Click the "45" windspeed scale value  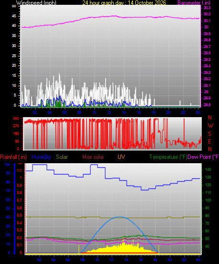coord(14,16)
